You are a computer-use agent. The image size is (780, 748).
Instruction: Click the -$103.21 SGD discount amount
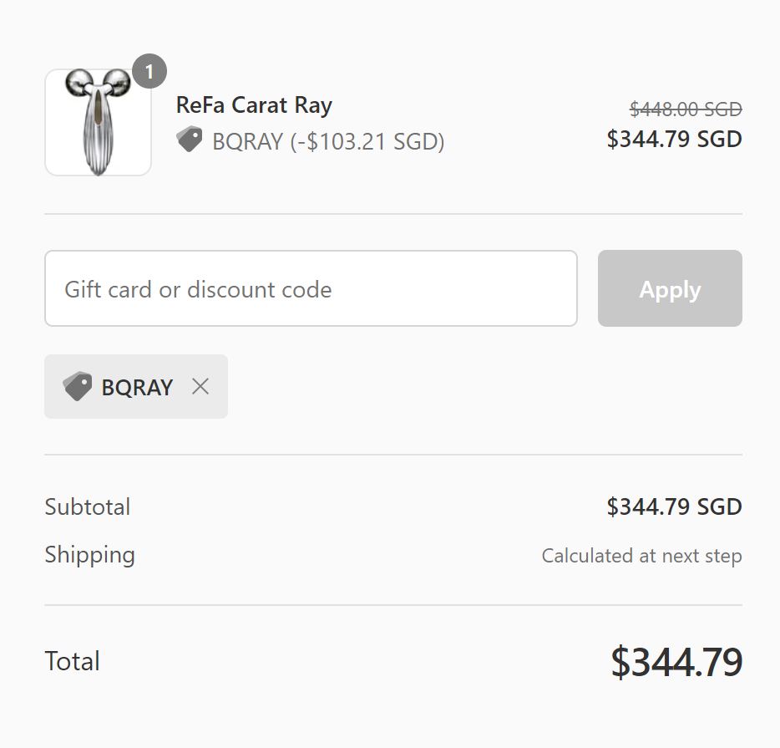click(367, 141)
